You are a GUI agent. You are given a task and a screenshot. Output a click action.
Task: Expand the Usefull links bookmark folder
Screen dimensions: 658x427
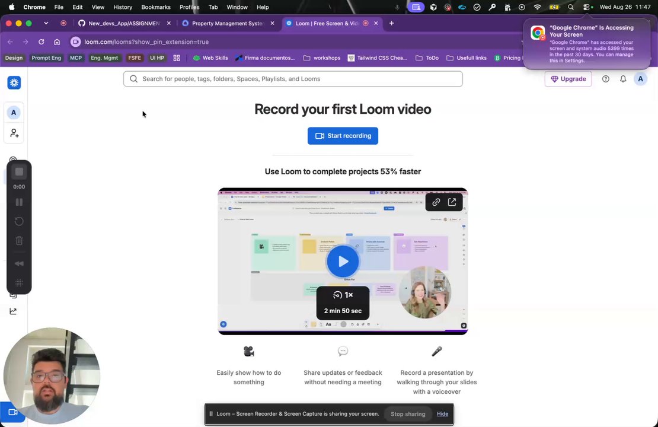coord(466,58)
